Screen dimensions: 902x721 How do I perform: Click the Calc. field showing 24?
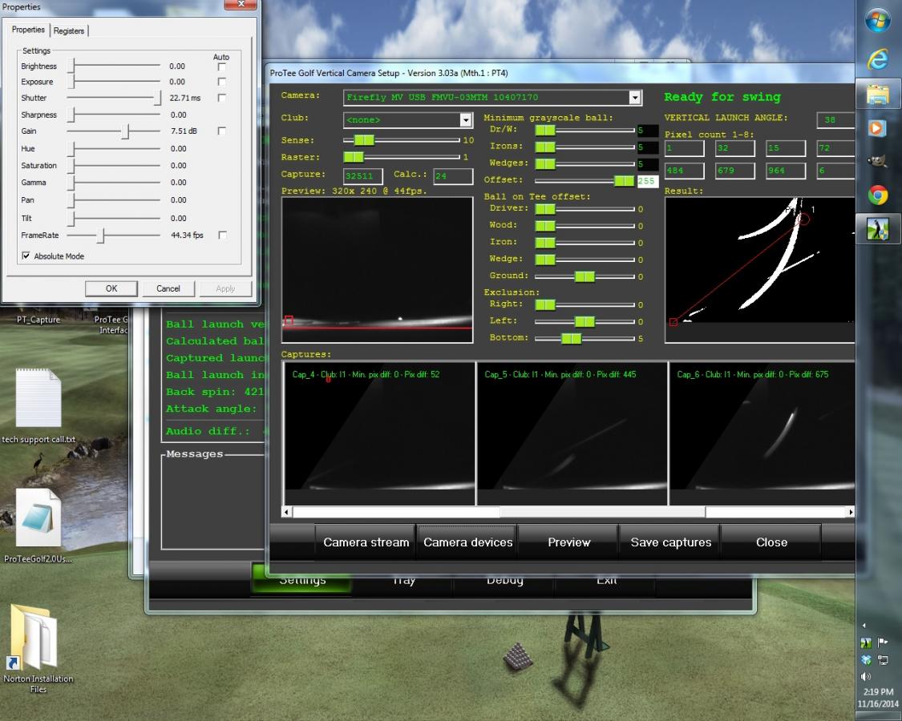pyautogui.click(x=453, y=176)
